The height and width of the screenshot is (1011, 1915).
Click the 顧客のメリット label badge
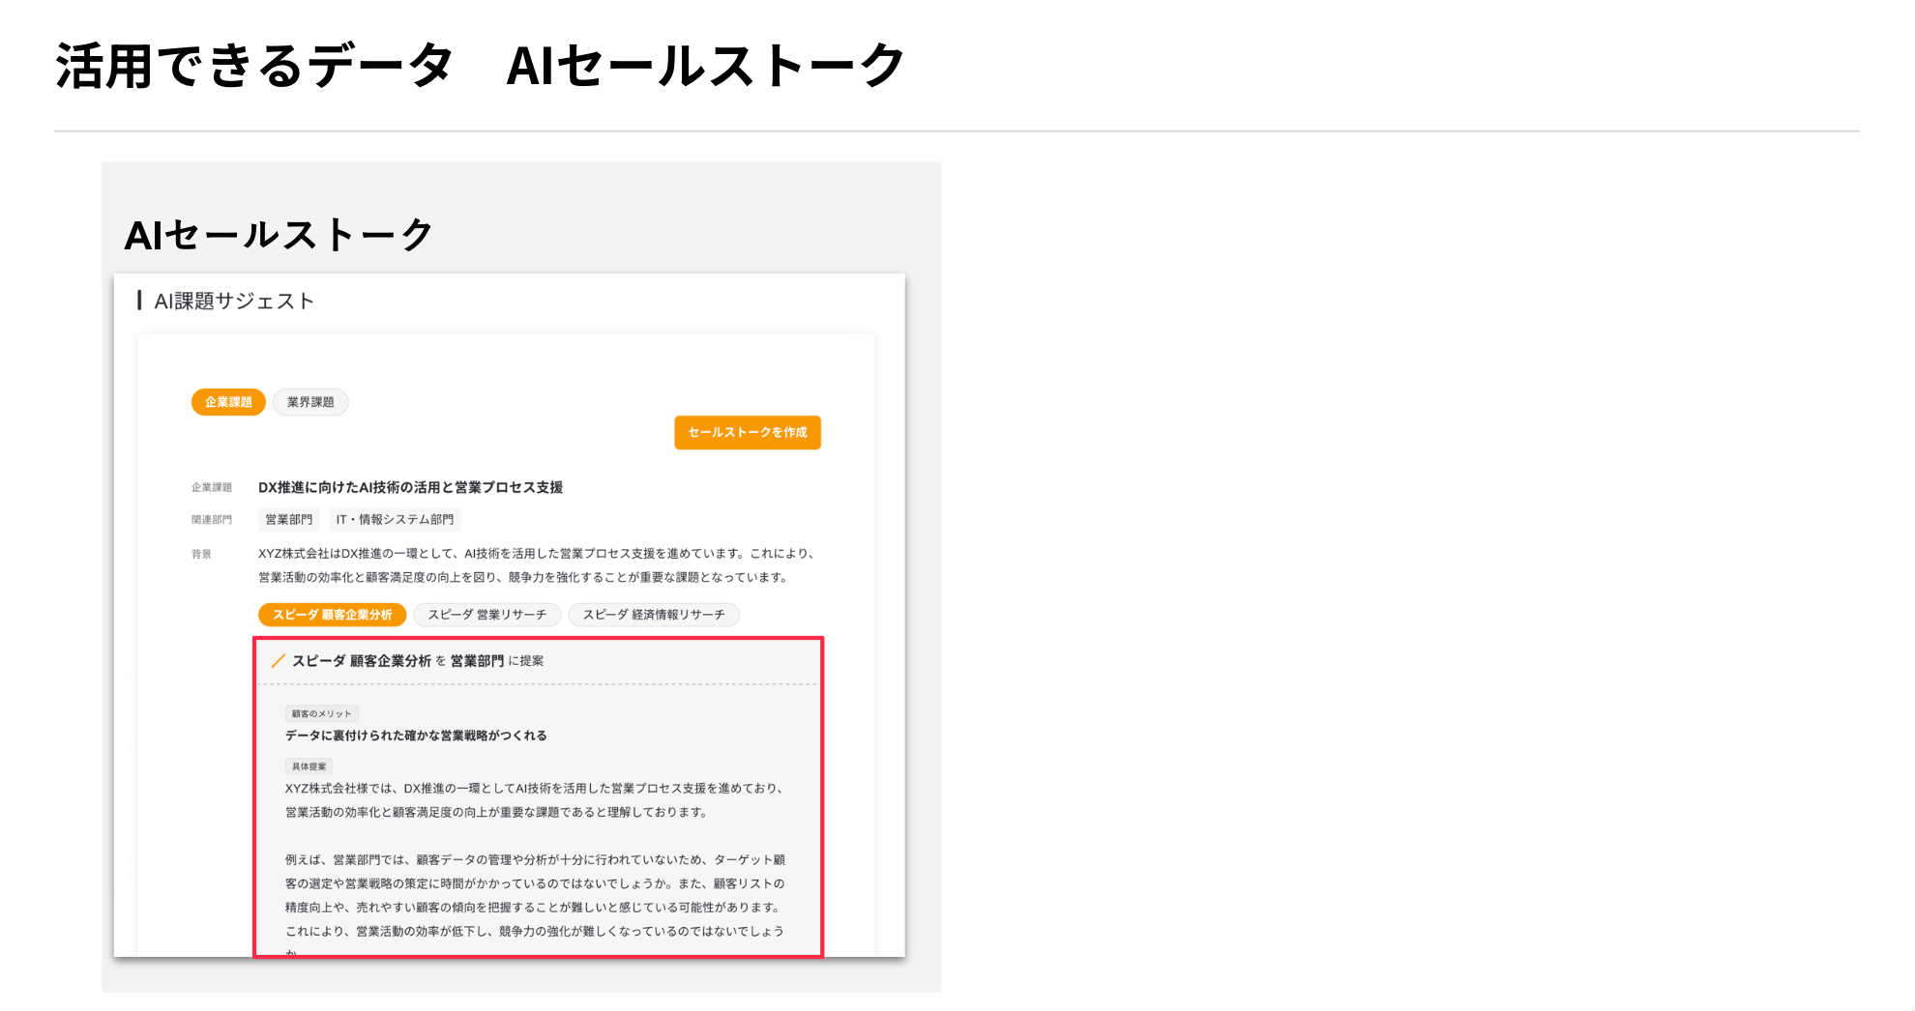321,714
